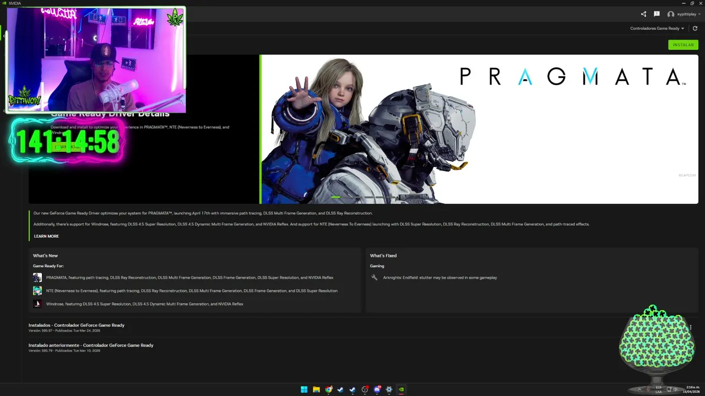
Task: Open the second Steam taskbar icon
Action: 352,389
